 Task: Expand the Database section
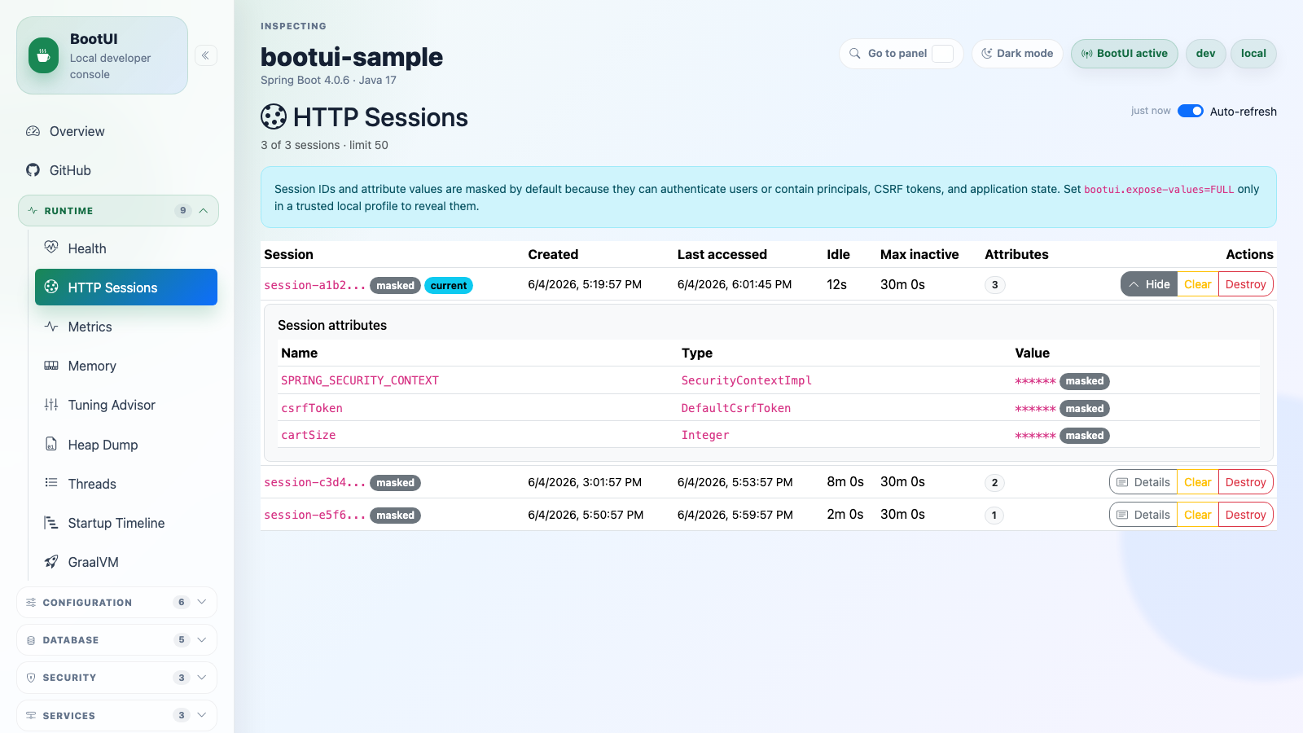116,640
